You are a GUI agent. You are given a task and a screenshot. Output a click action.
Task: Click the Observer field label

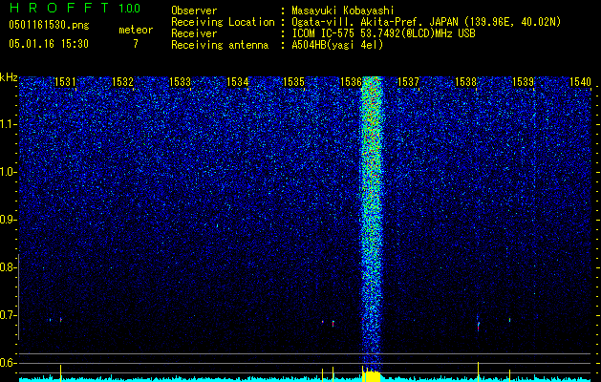click(194, 11)
